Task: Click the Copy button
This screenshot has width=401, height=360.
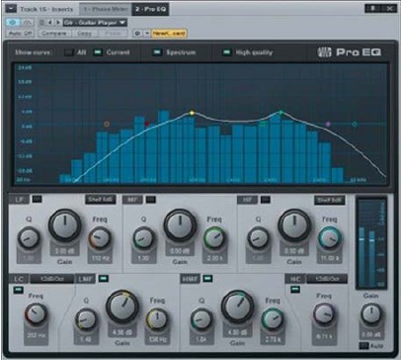Action: coord(84,34)
